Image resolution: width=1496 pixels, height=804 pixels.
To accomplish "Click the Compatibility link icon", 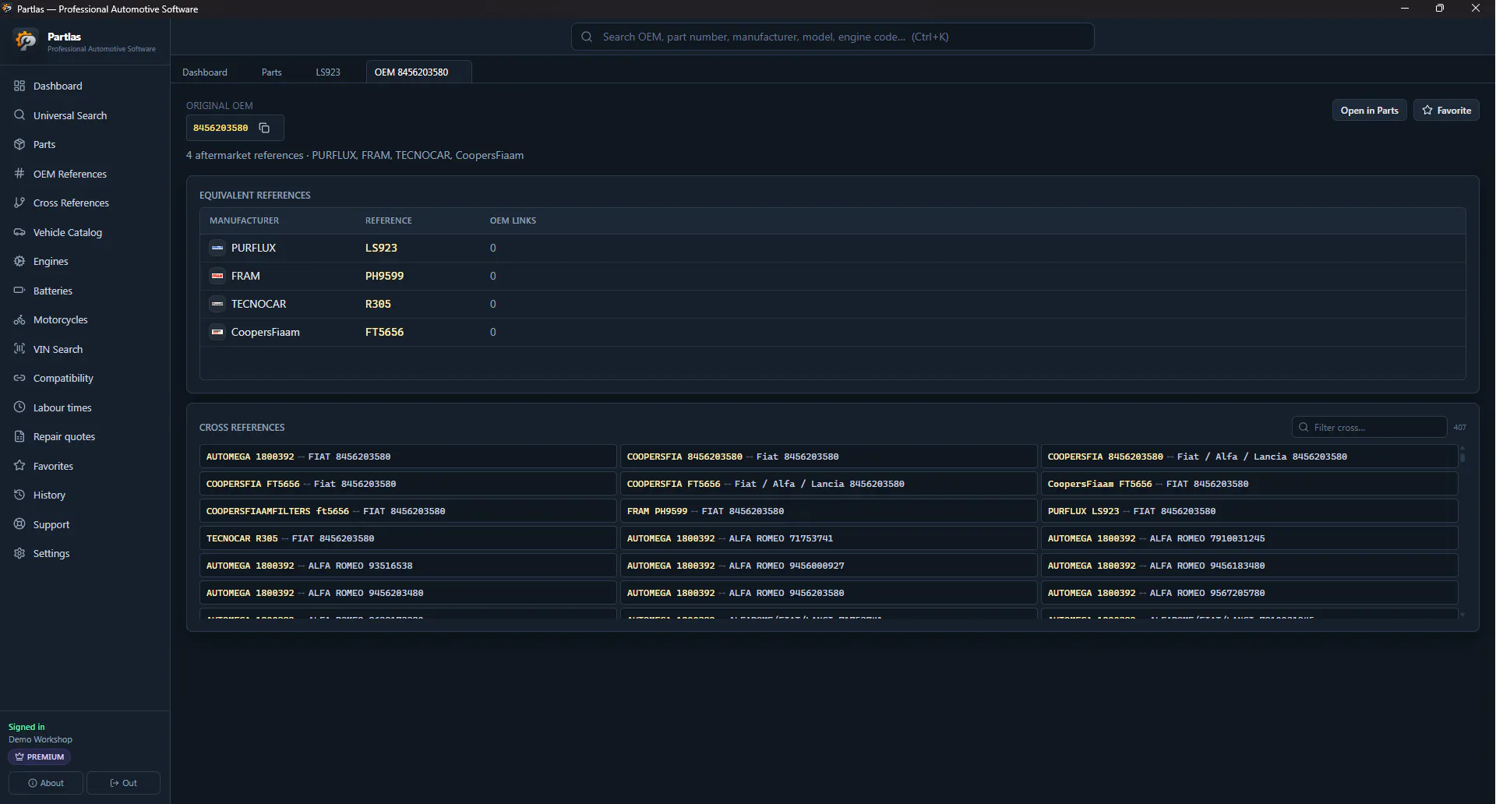I will [19, 378].
